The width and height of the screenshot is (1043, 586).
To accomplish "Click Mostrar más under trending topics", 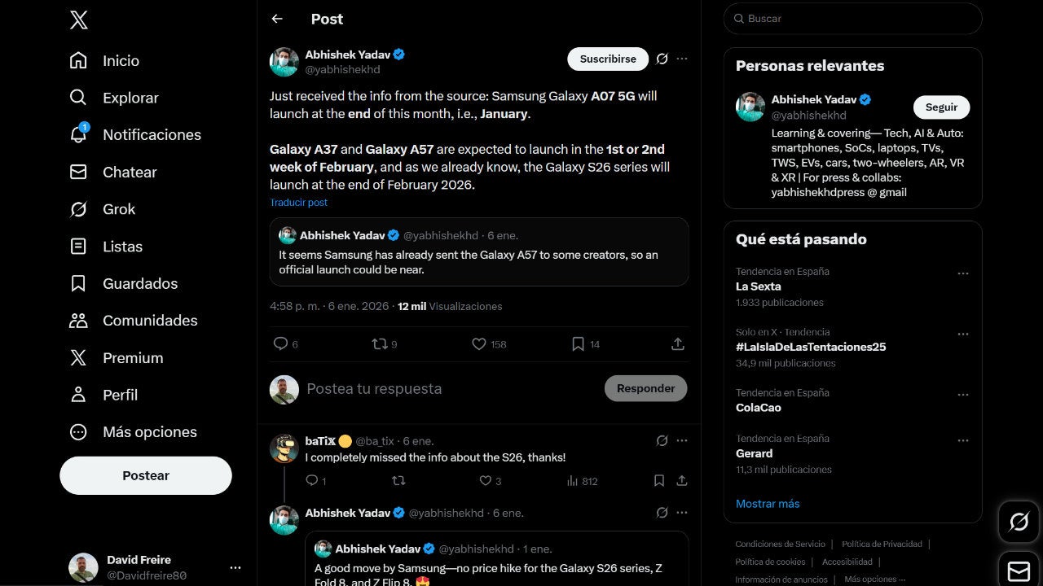I will [767, 504].
